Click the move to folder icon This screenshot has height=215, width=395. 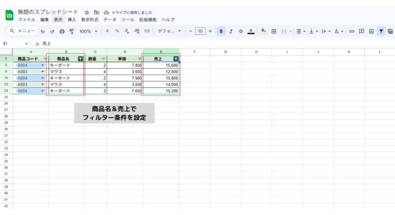96,12
